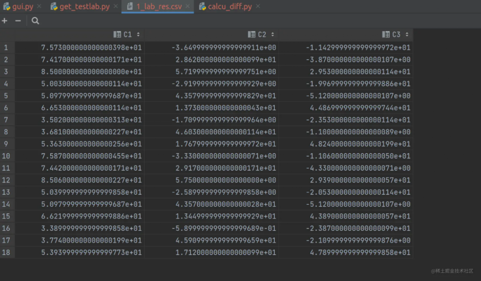Screen dimensions: 481x281
Task: Click the minus remove row icon
Action: (18, 21)
